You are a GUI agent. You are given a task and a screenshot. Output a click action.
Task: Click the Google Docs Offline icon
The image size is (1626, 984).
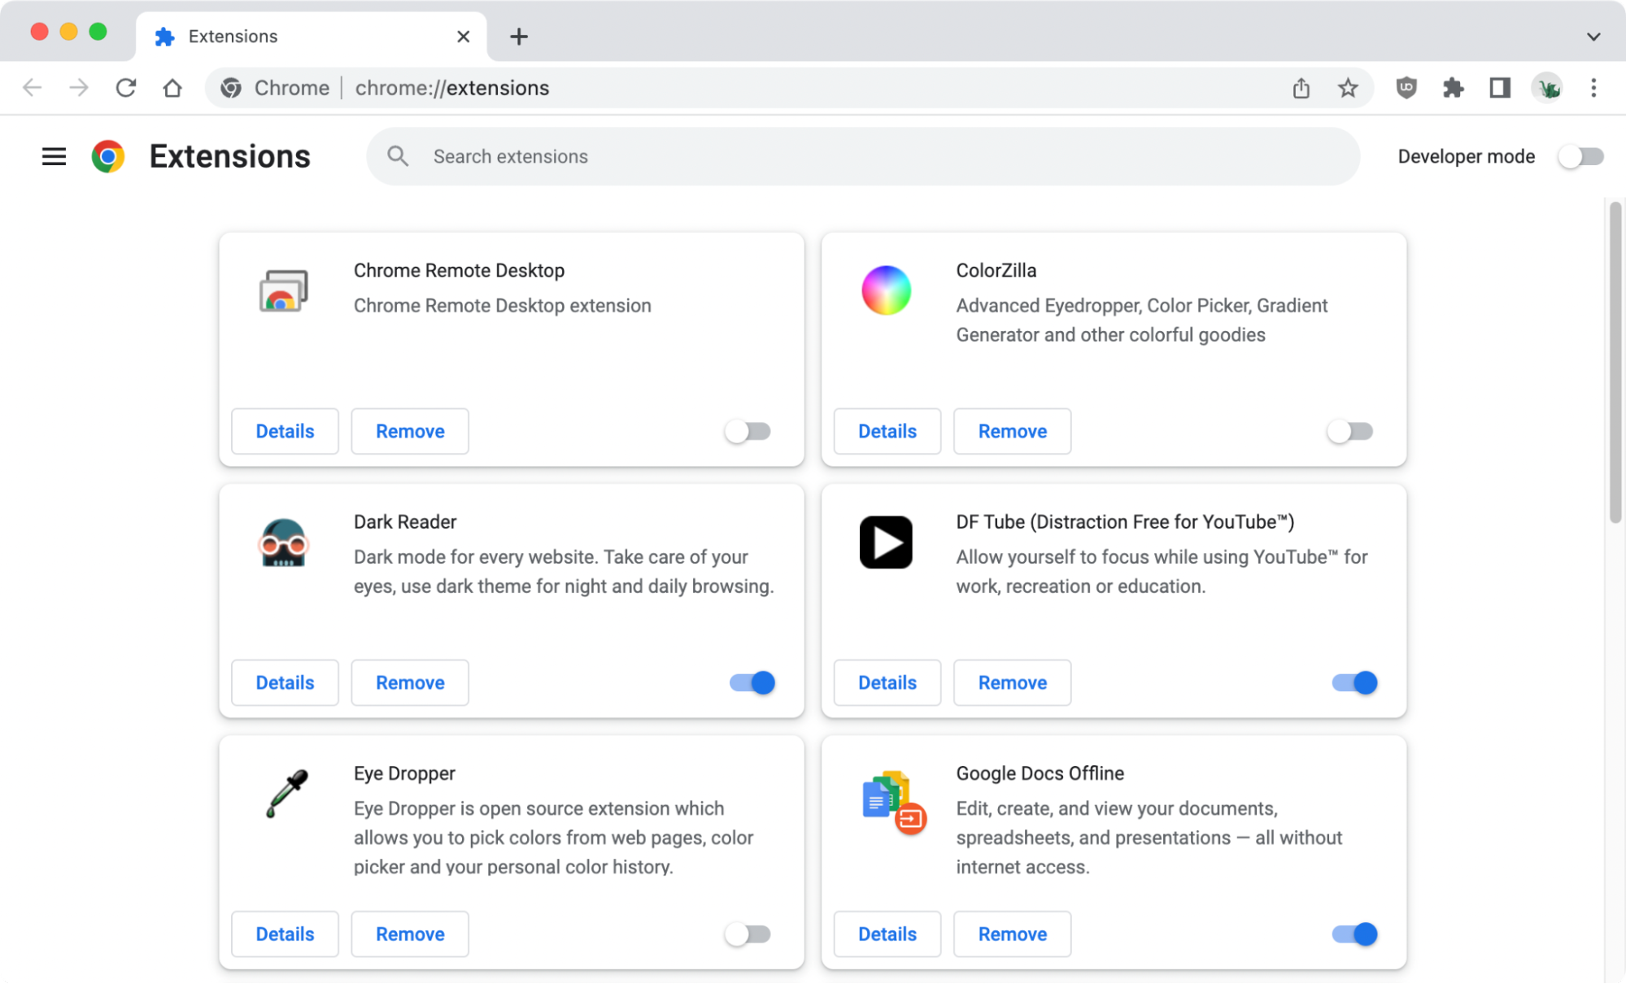pyautogui.click(x=894, y=802)
